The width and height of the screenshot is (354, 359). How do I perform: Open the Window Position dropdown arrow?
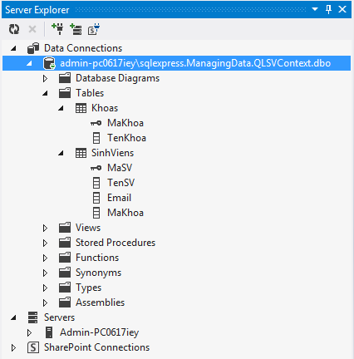pyautogui.click(x=315, y=9)
